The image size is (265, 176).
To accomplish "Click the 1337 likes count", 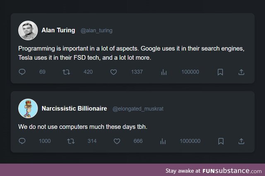I will [137, 72].
